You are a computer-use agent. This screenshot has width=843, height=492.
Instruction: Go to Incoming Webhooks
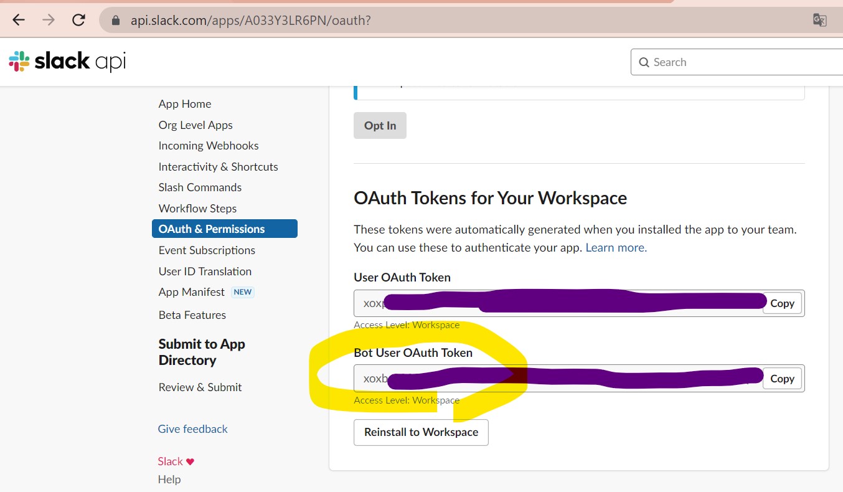tap(209, 146)
